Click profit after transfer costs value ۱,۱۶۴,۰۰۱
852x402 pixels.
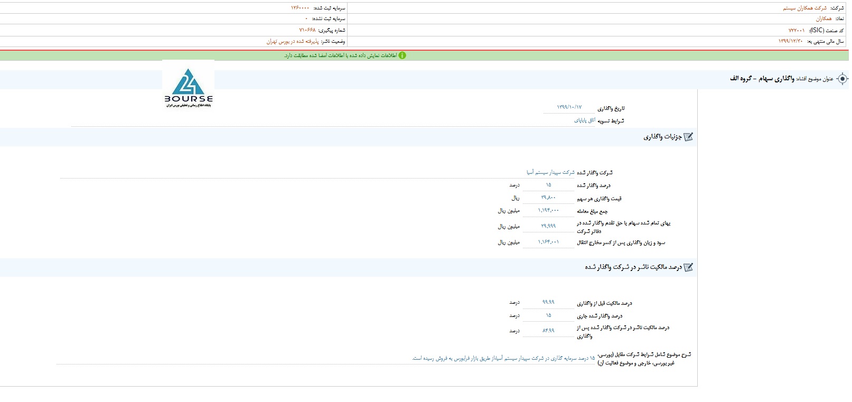coord(548,242)
